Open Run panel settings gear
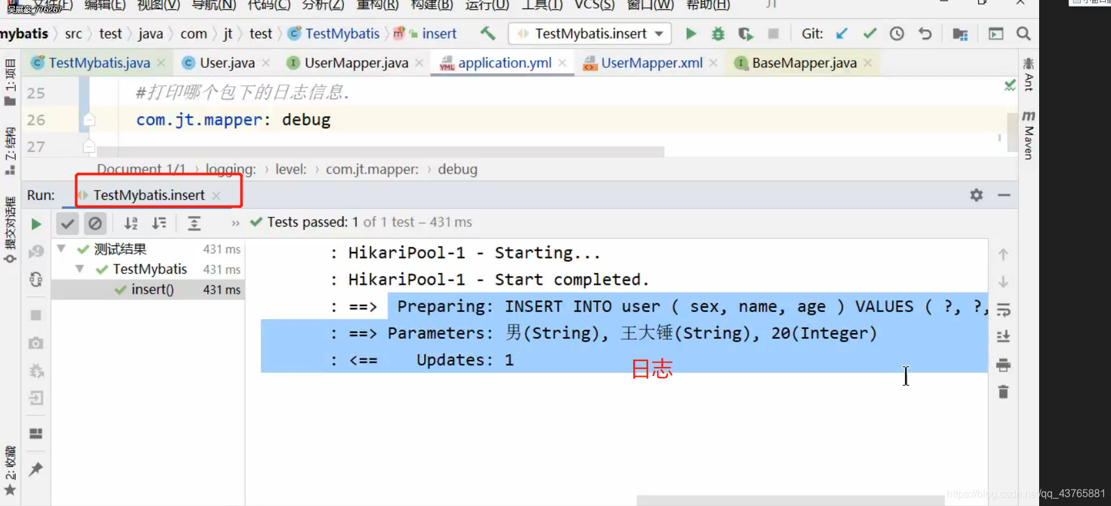Screen dimensions: 1111x506 tap(976, 195)
